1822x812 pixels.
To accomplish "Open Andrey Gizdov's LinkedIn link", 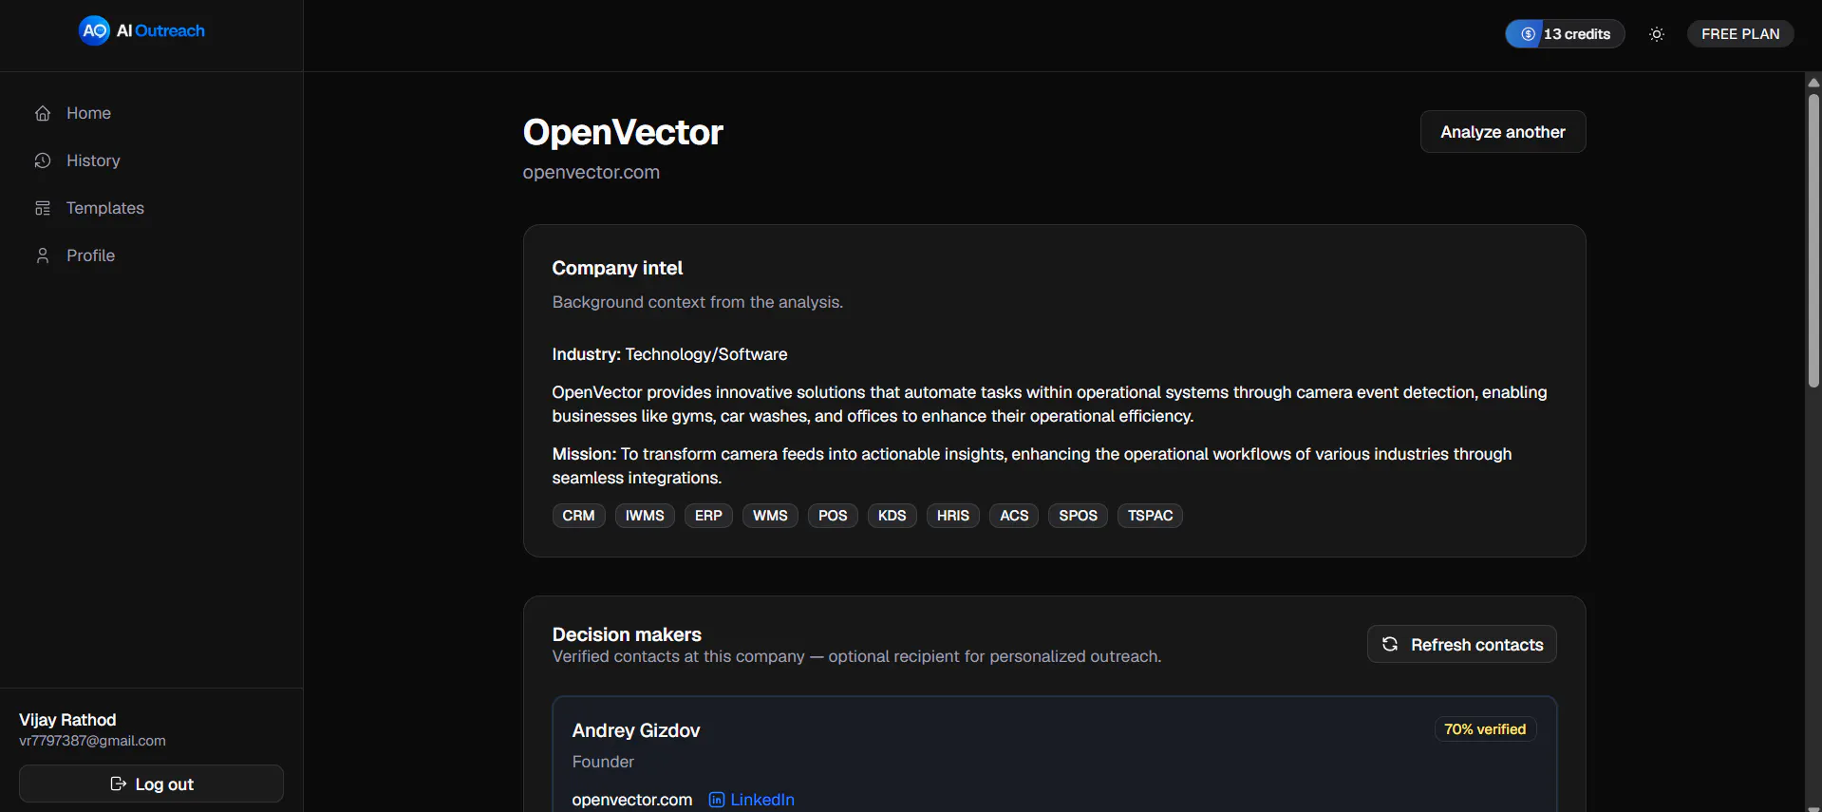I will [x=752, y=800].
